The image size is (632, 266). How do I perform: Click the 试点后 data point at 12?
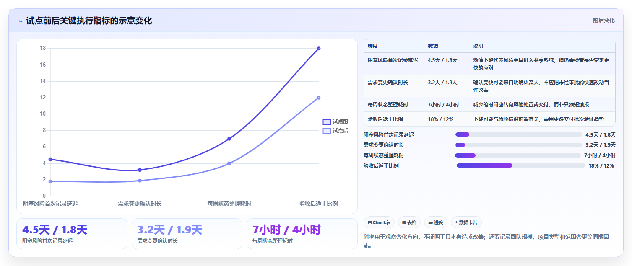coord(319,98)
